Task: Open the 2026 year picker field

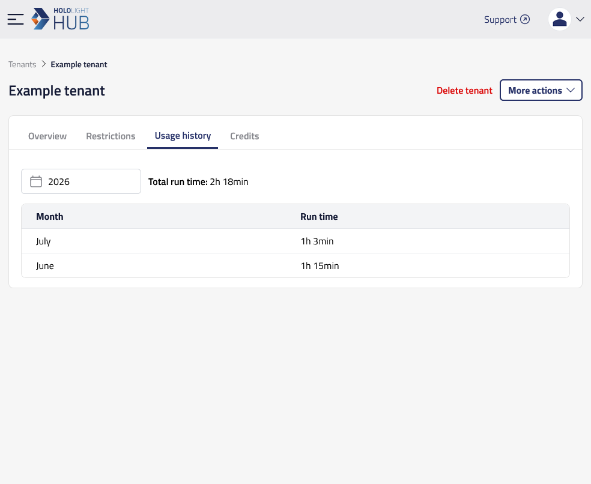Action: [81, 181]
